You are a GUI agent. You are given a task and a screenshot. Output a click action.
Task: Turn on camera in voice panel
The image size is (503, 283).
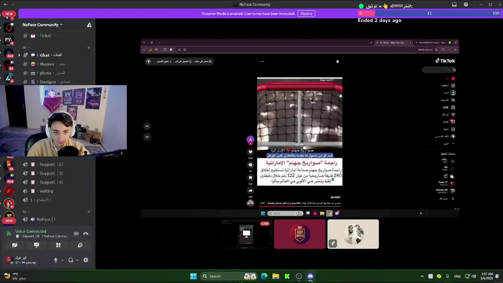click(15, 245)
